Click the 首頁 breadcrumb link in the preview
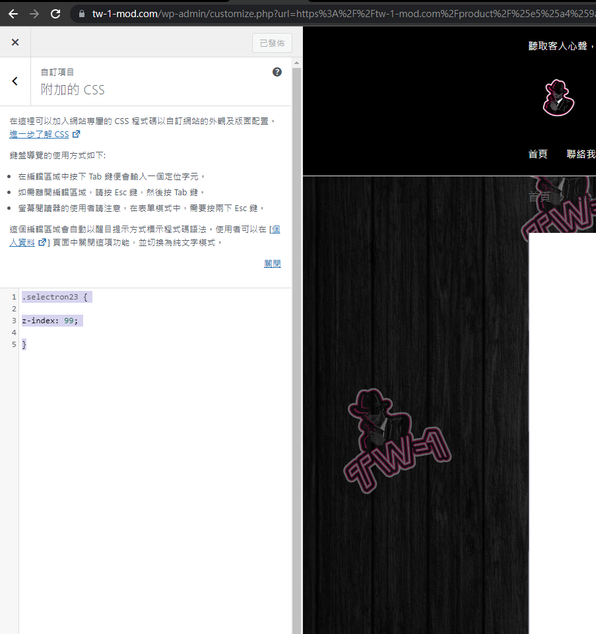This screenshot has width=596, height=634. point(539,197)
